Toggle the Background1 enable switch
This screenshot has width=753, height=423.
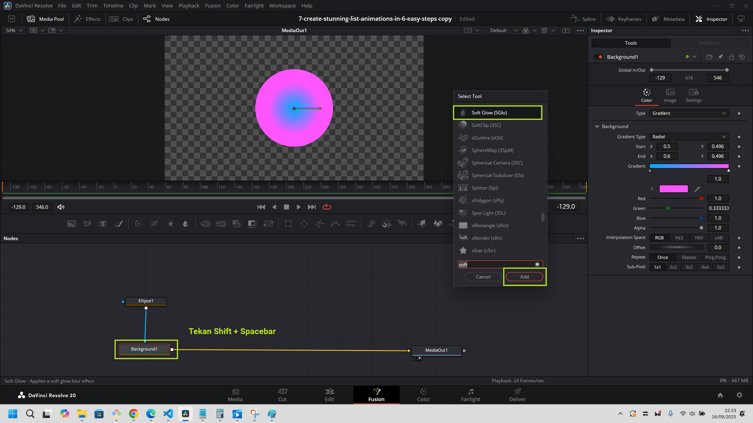598,57
